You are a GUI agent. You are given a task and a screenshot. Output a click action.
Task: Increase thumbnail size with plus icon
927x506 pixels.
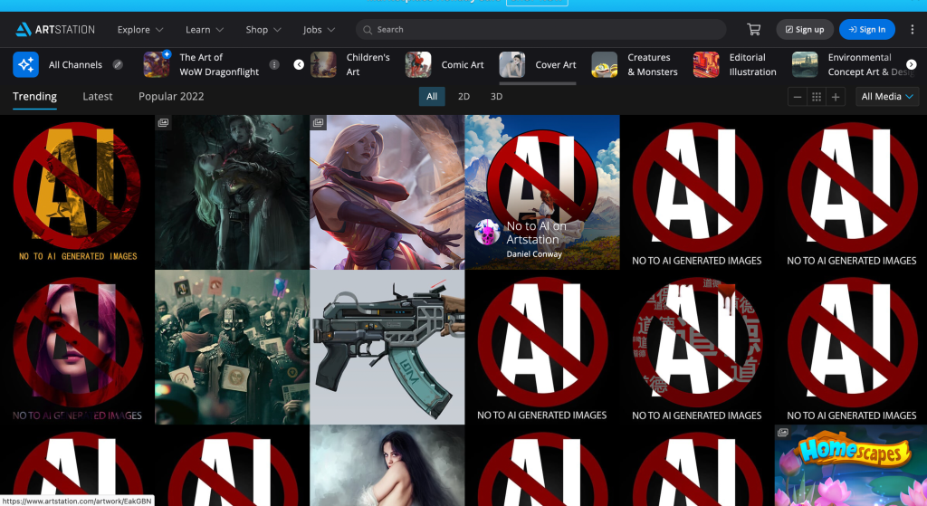click(836, 97)
